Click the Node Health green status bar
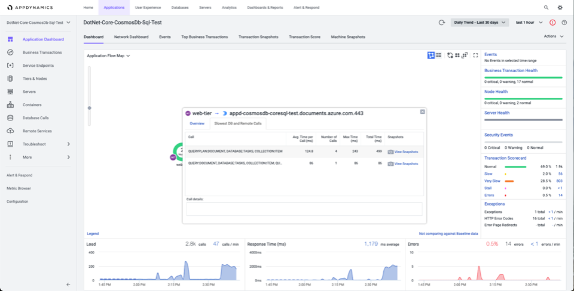This screenshot has height=291, width=574. click(x=523, y=98)
